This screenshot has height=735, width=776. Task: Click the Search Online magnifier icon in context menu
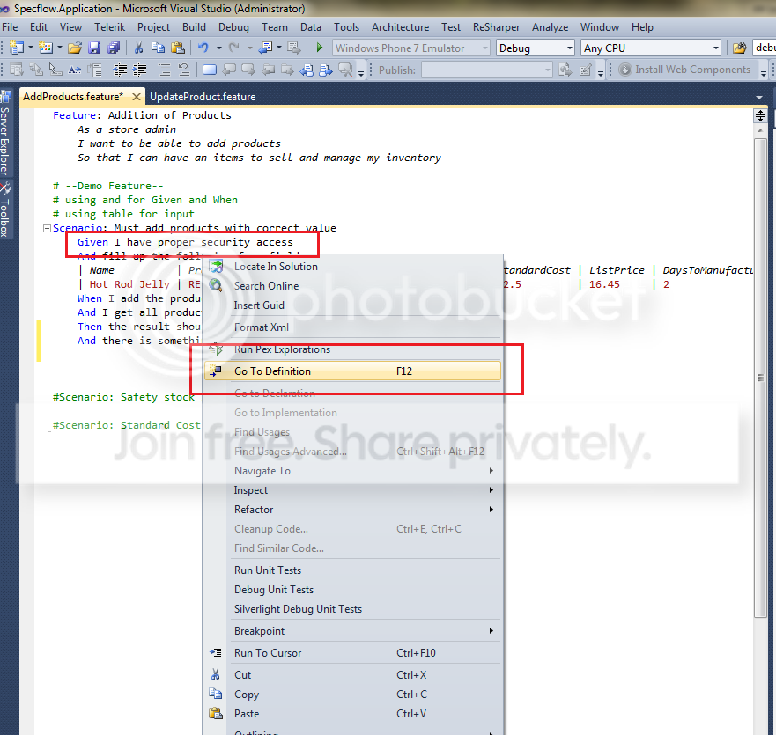pyautogui.click(x=216, y=285)
